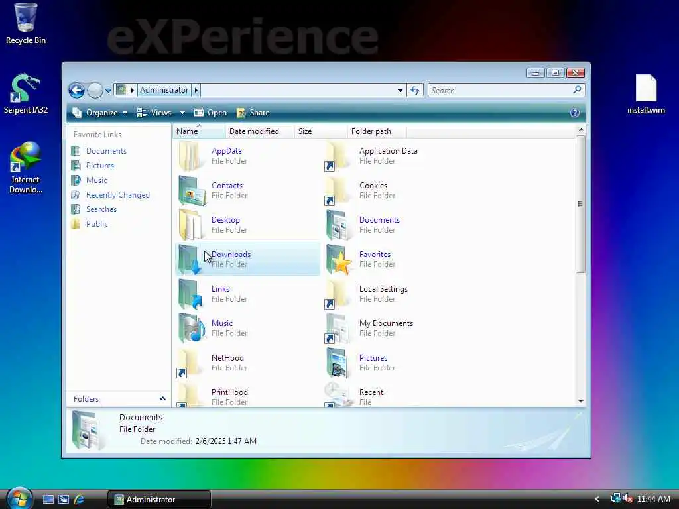Select the Music folder icon in the file list

(x=192, y=328)
